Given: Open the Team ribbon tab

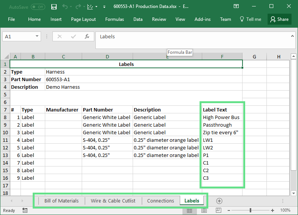Looking at the screenshot, I should click(225, 19).
